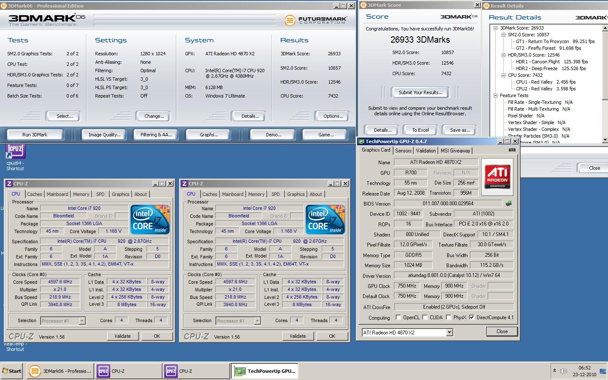Switch to Caches tab in left CPU-Z
Screen dimensions: 608x380
coord(35,194)
